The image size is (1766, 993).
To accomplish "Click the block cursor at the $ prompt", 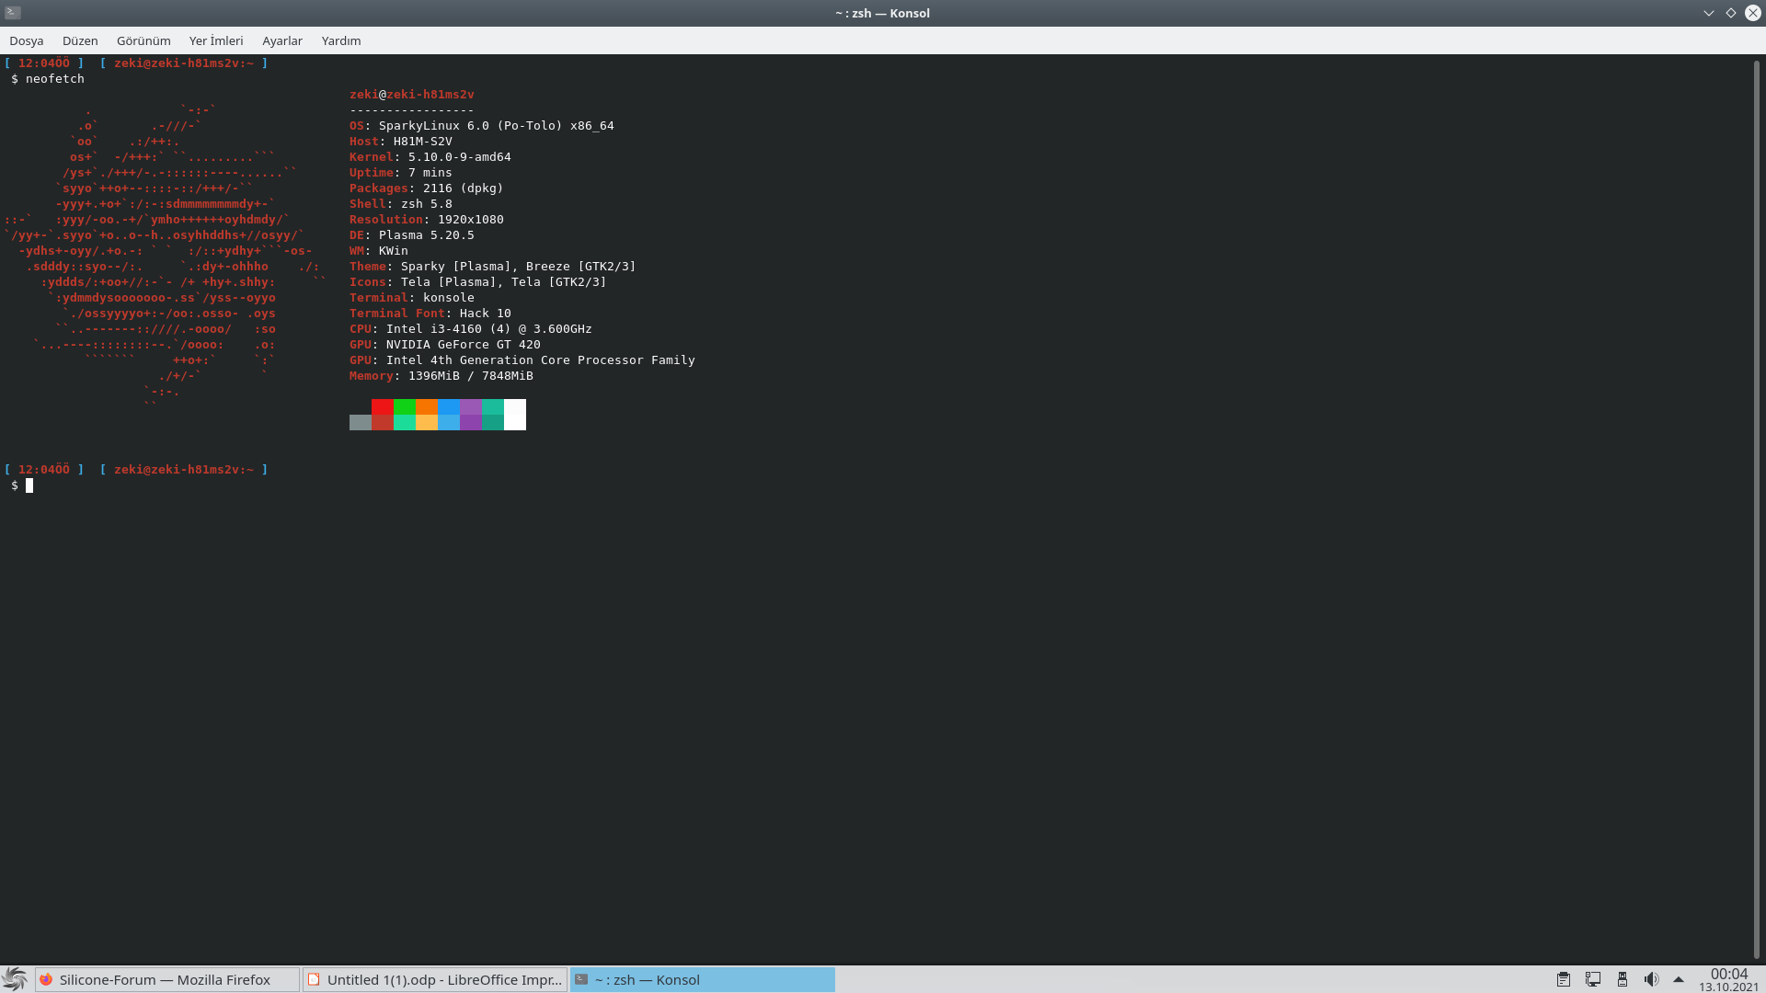I will [x=29, y=485].
